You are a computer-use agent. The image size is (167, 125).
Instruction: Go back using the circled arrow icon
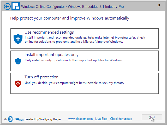[x=7, y=7]
